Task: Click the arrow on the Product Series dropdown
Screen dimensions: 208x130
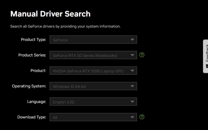Action: pos(132,55)
